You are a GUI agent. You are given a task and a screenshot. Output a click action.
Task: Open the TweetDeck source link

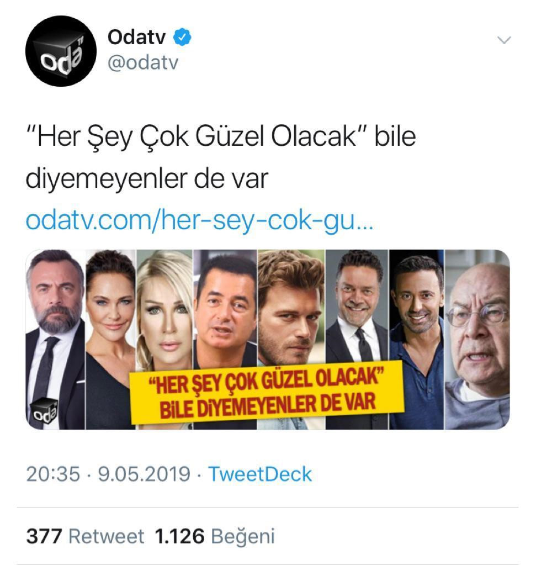(x=260, y=474)
